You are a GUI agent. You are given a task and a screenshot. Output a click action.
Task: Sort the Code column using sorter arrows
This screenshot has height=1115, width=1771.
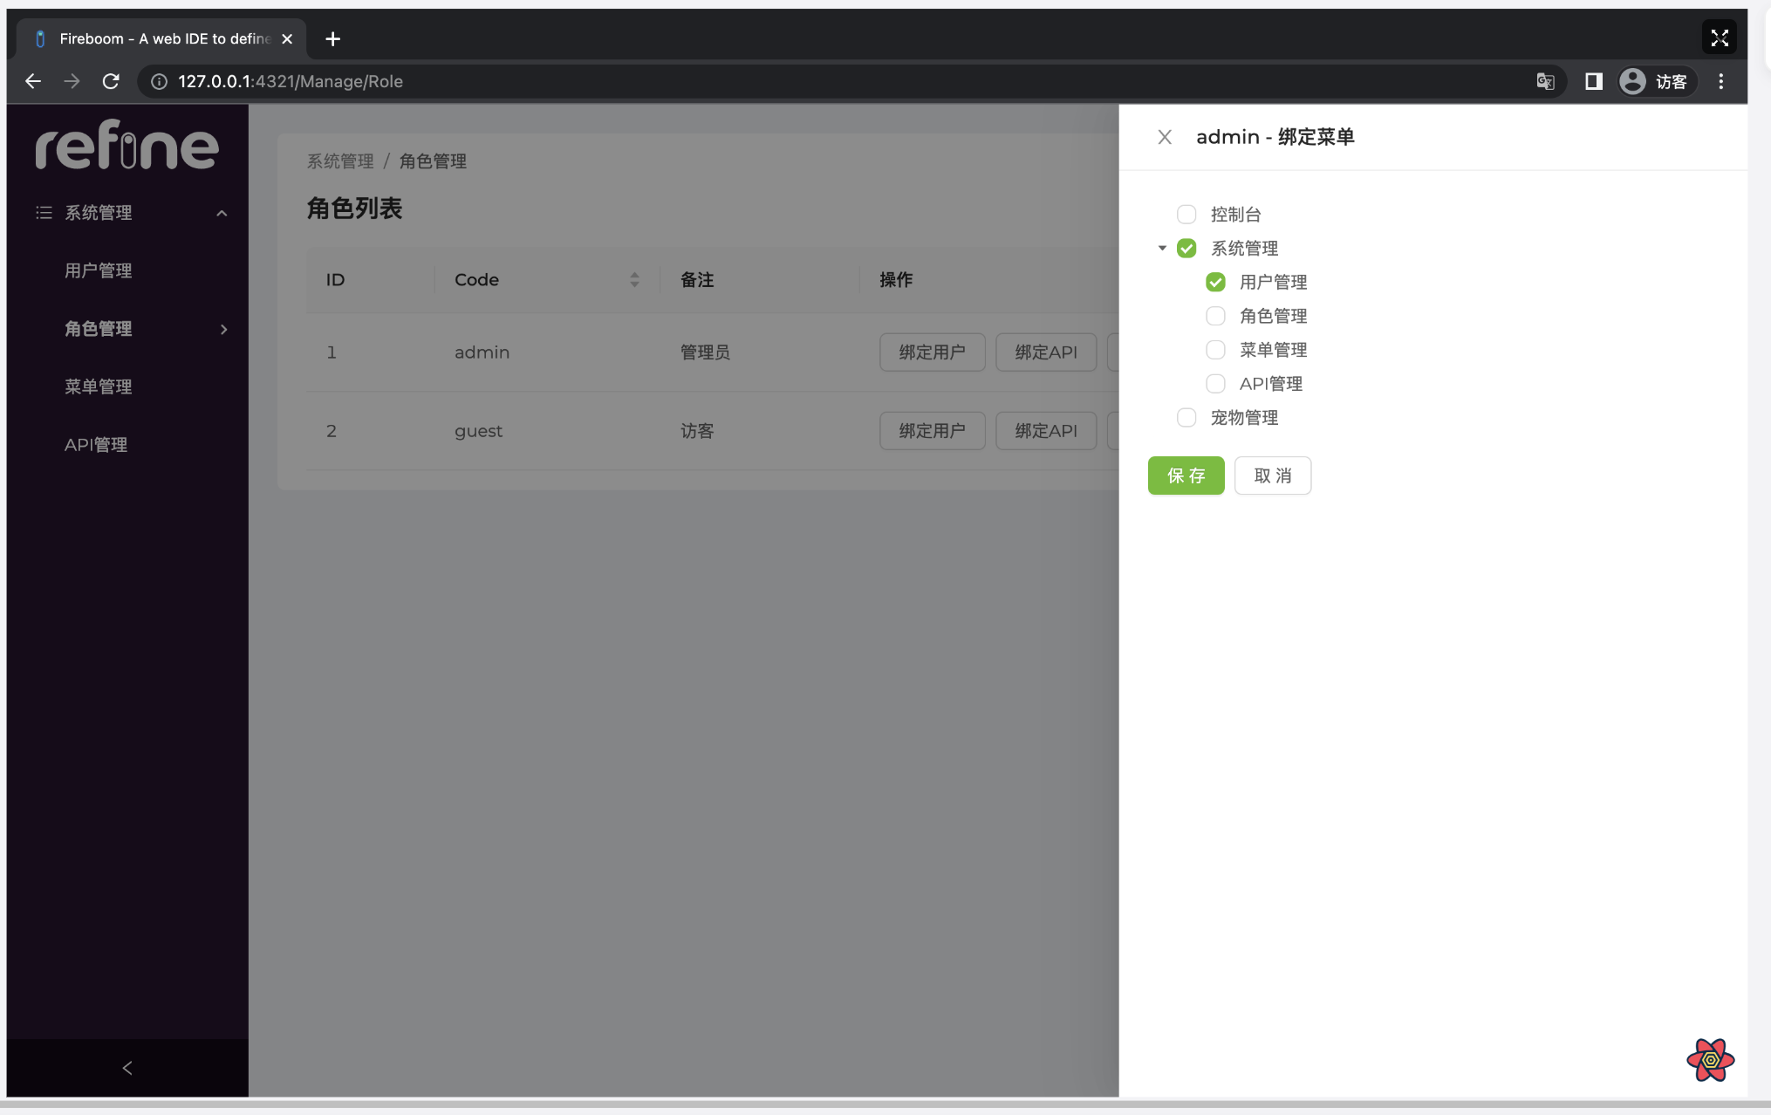(634, 280)
